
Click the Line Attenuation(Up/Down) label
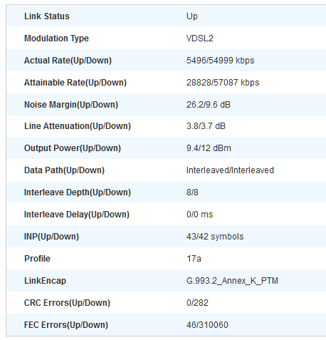pos(78,126)
